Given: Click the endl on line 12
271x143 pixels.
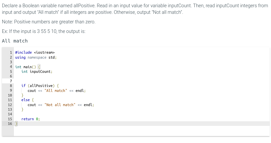Looking at the screenshot, I should 88,105.
